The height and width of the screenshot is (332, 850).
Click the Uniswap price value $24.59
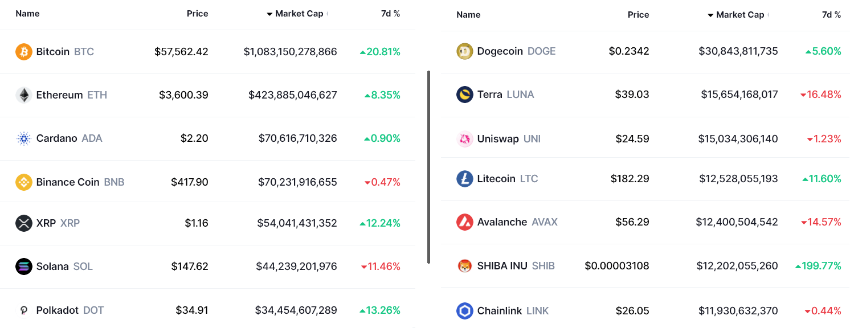click(x=632, y=138)
